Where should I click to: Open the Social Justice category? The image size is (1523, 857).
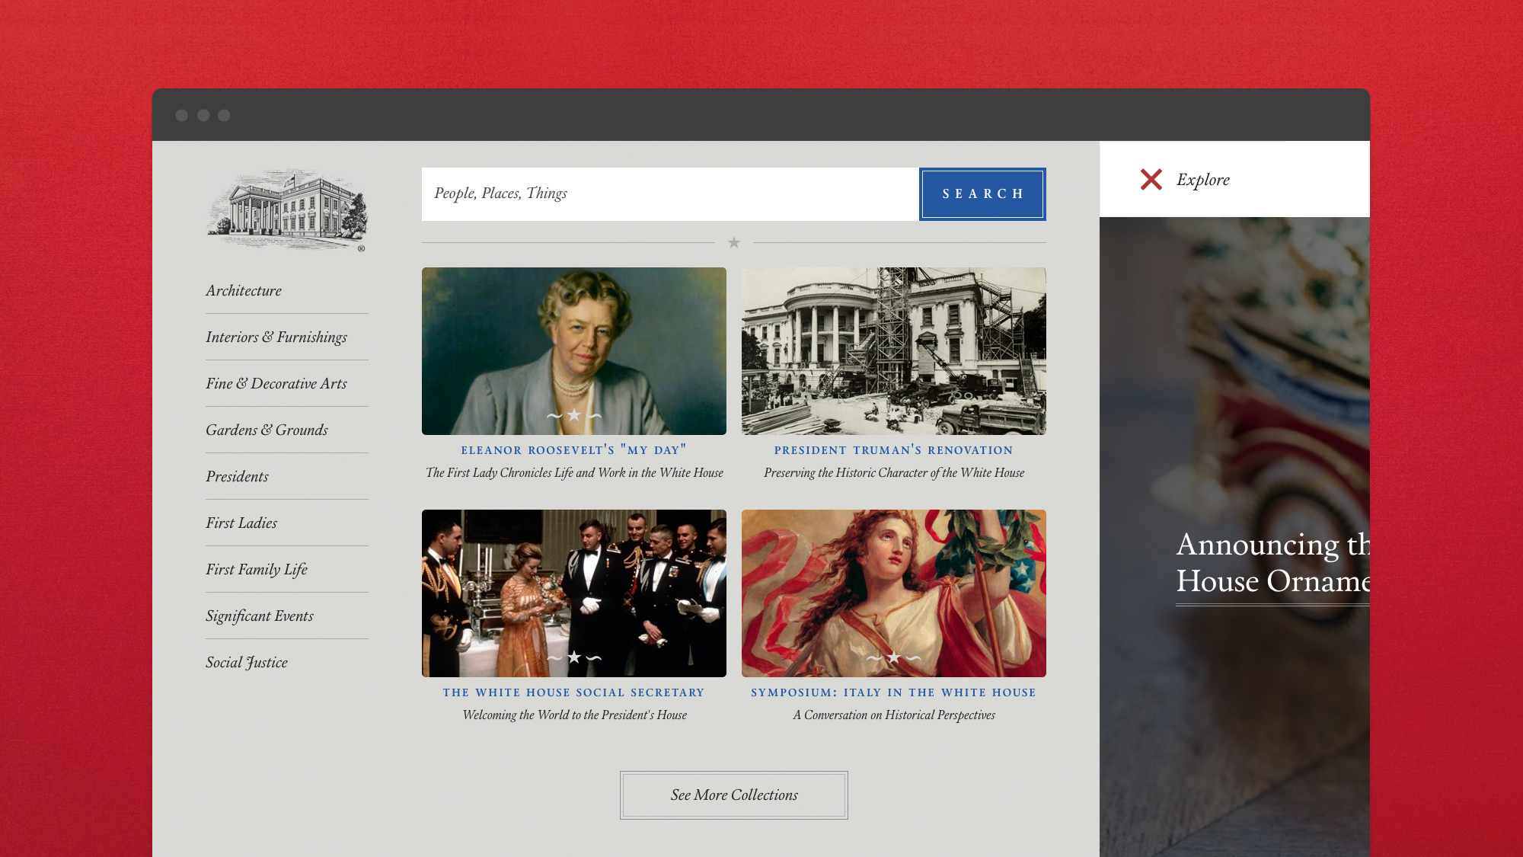pyautogui.click(x=247, y=663)
